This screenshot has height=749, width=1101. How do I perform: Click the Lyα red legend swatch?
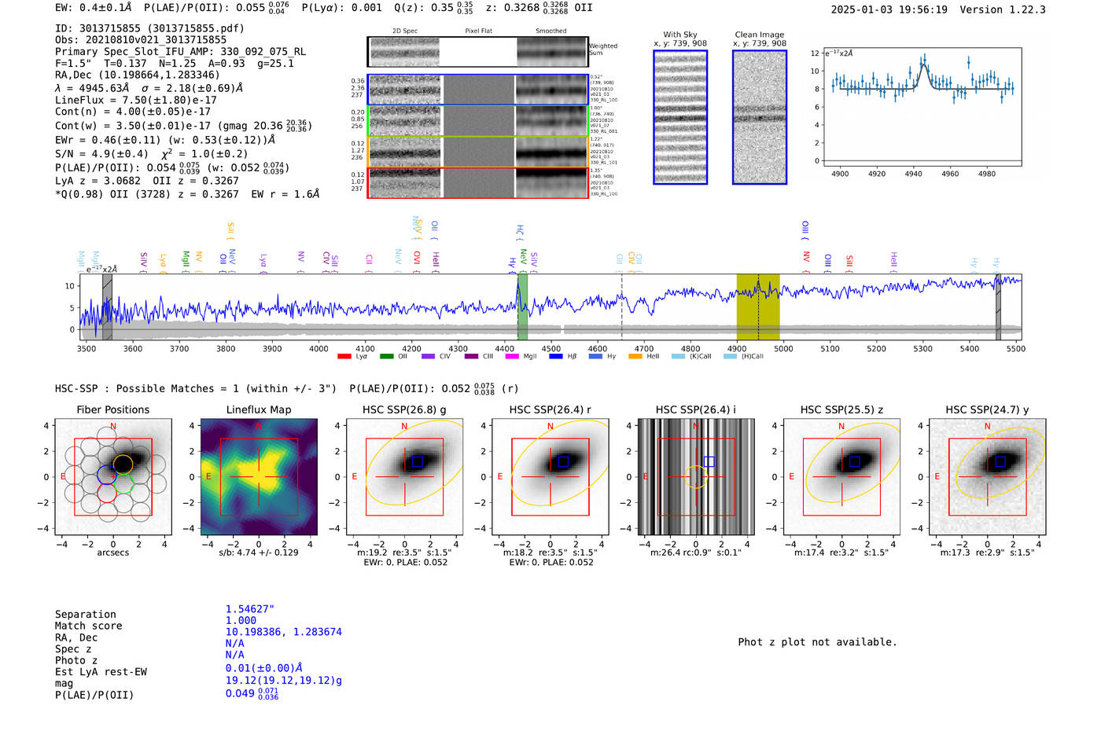click(344, 356)
